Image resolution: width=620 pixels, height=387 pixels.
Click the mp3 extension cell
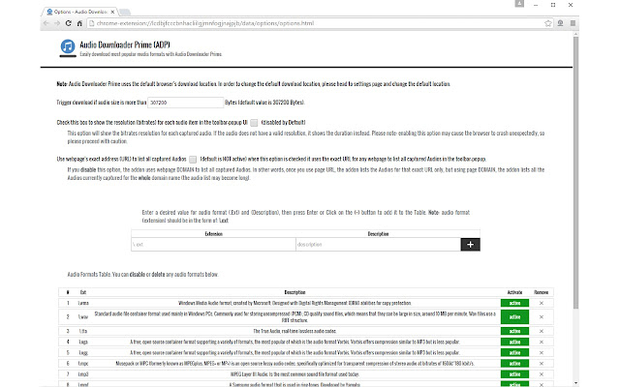tap(83, 374)
